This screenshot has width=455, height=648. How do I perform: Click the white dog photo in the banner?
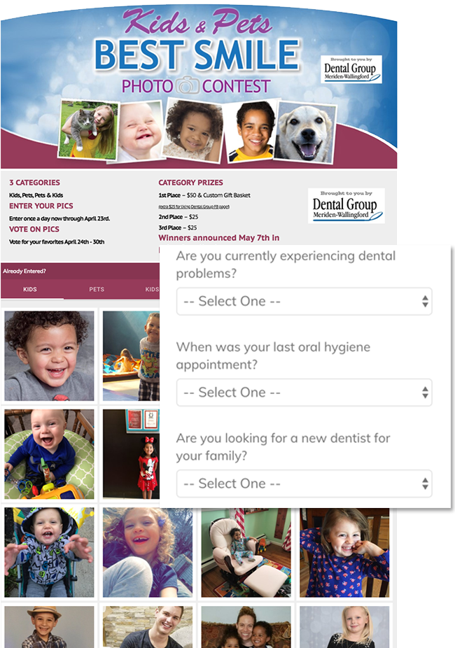tap(306, 132)
